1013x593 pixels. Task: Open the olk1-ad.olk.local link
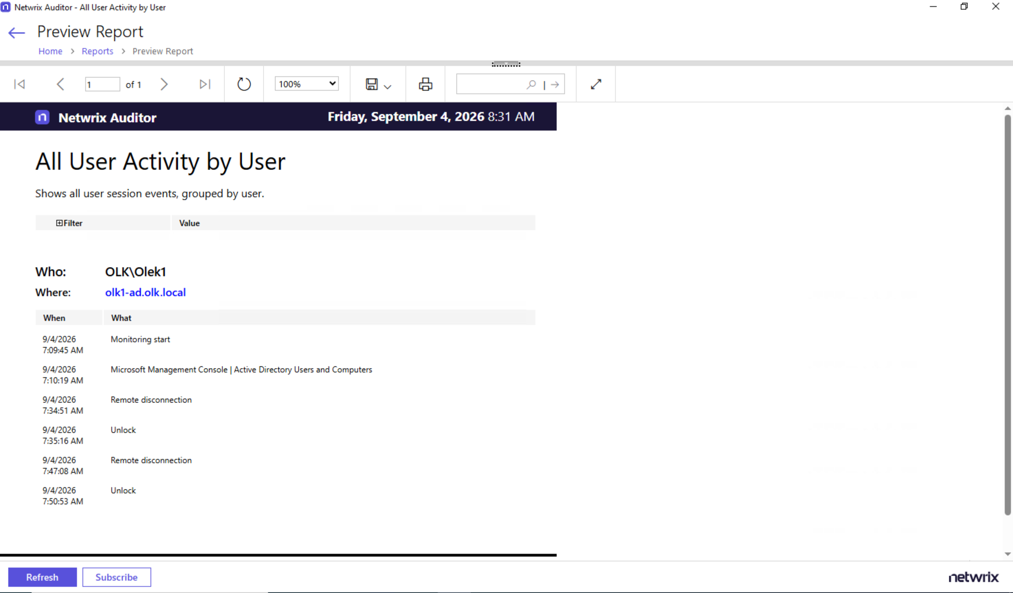145,292
